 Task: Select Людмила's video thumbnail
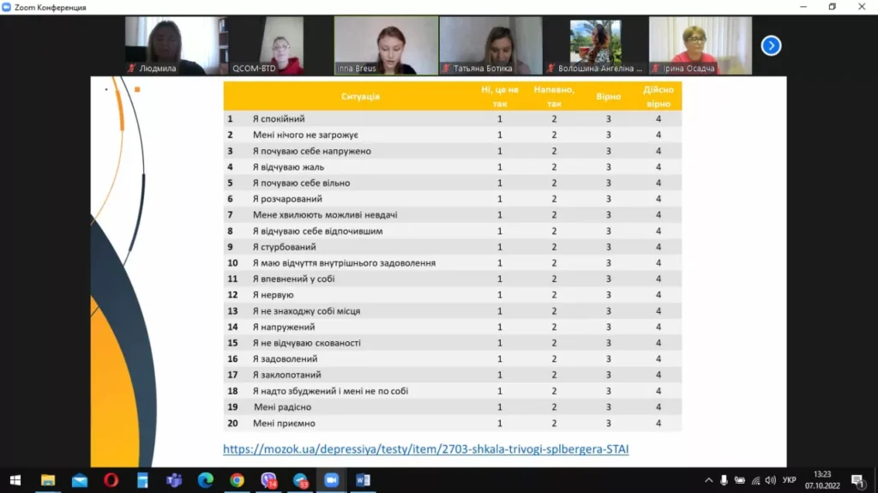coord(177,45)
